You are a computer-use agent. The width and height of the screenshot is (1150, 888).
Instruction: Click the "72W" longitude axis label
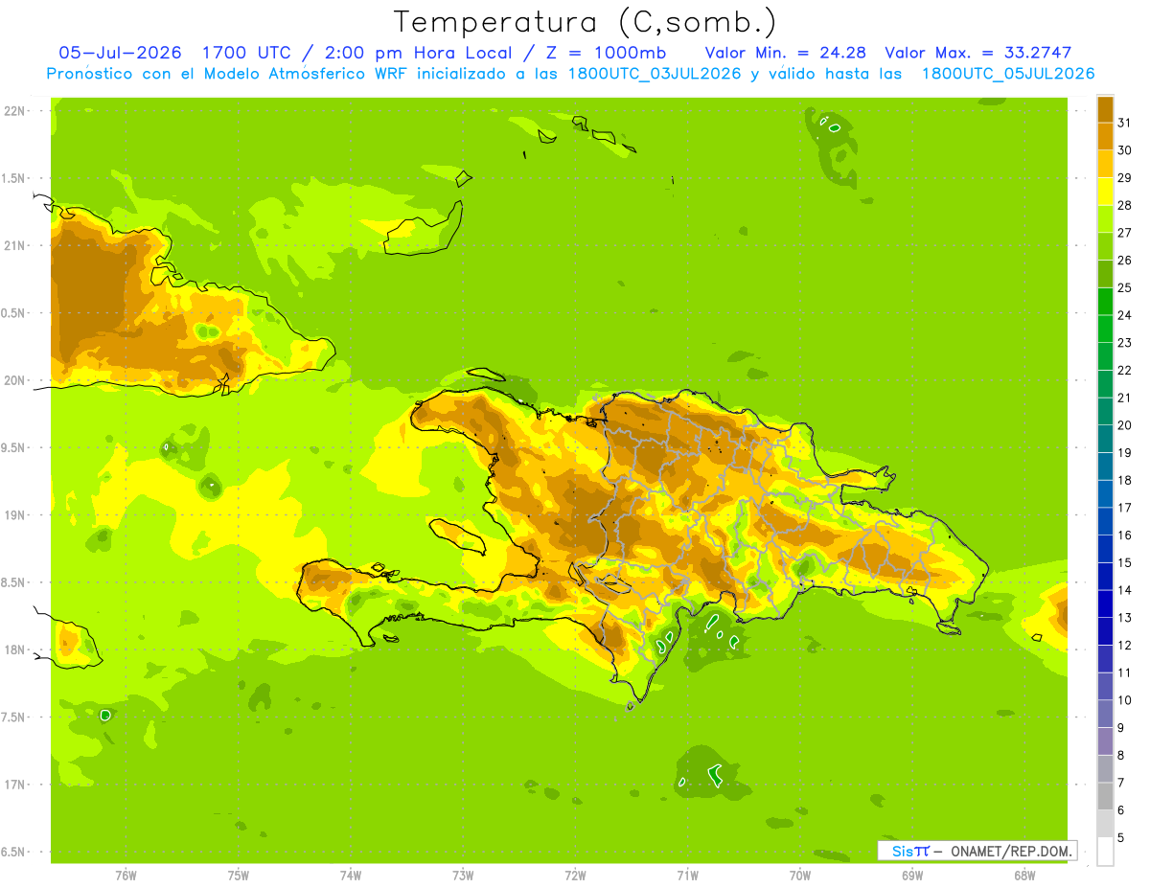575,876
